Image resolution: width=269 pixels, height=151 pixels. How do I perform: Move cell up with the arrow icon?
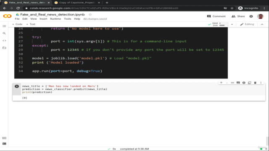click(221, 83)
